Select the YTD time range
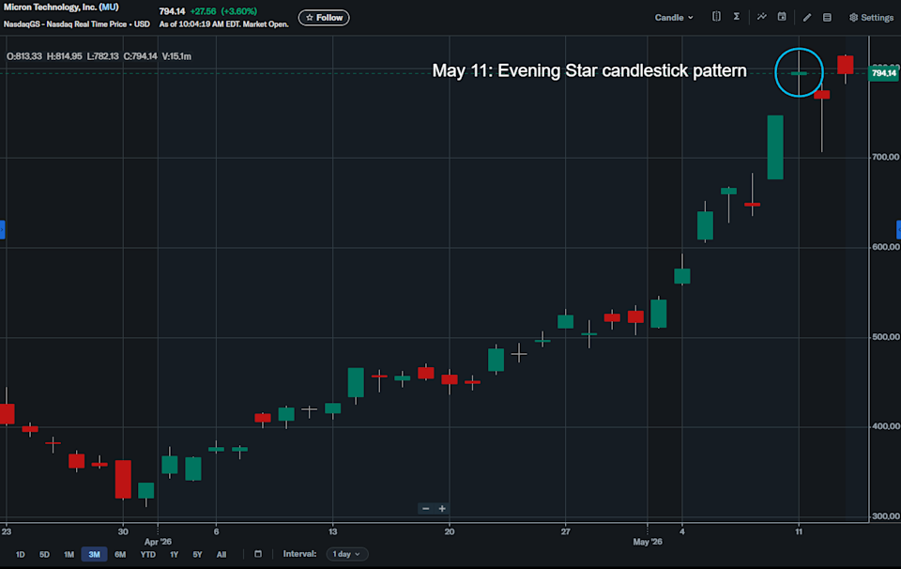 point(147,555)
